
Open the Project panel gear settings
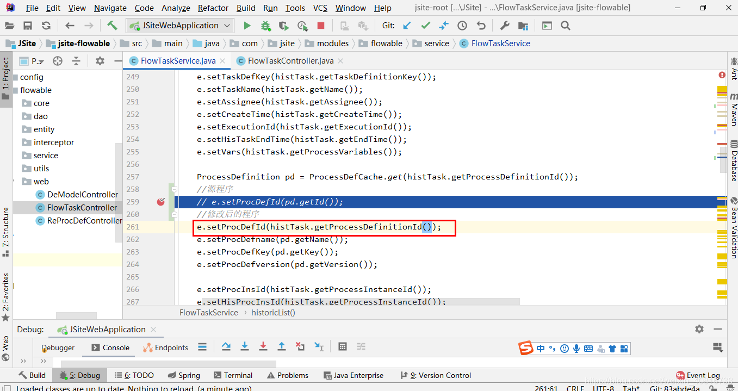click(100, 61)
